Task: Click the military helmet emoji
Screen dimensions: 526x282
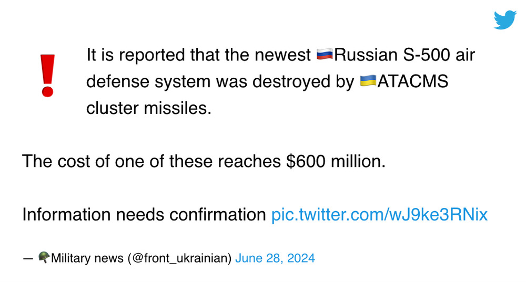Action: 44,258
